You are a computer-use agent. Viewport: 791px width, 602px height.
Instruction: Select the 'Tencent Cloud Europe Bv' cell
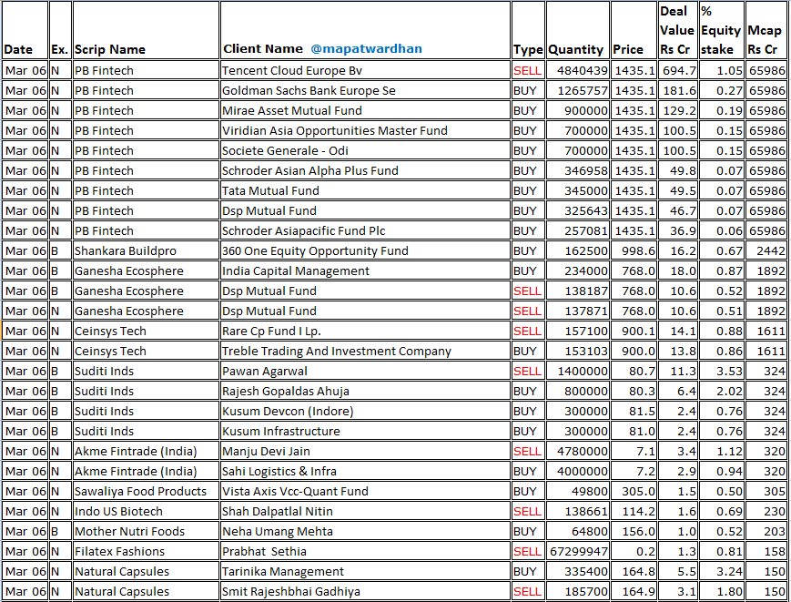pyautogui.click(x=365, y=70)
